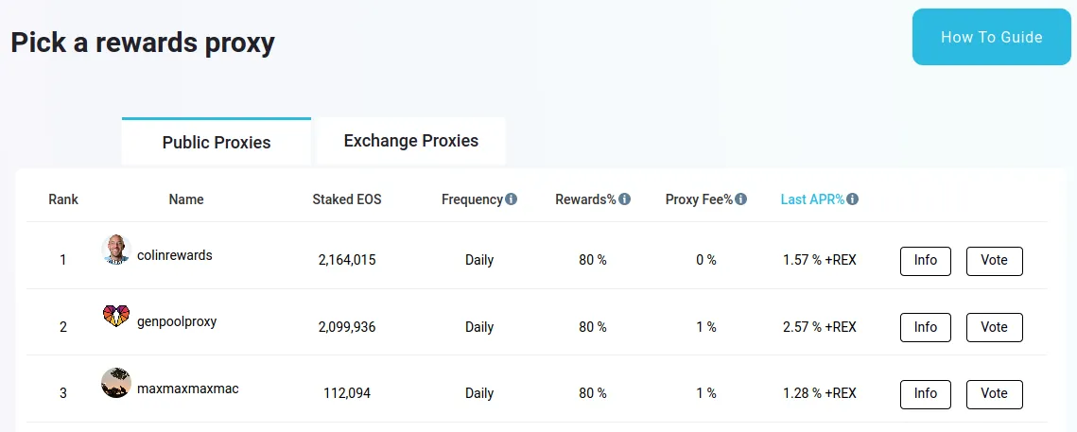Image resolution: width=1077 pixels, height=432 pixels.
Task: Vote for the genpoolproxy proxy
Action: 994,328
